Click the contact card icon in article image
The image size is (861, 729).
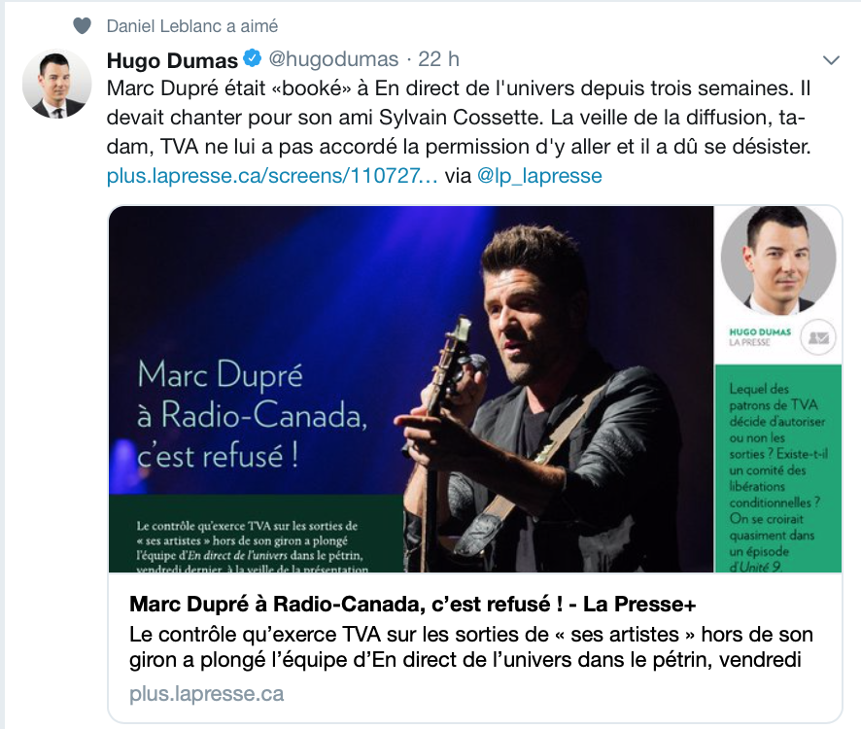[x=818, y=337]
